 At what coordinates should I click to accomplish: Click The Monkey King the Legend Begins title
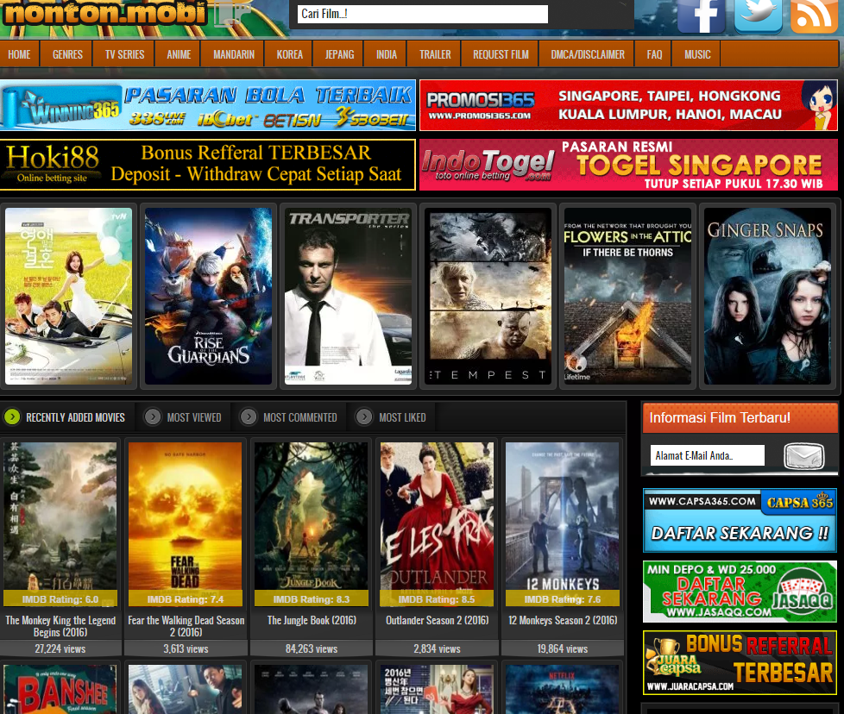60,626
